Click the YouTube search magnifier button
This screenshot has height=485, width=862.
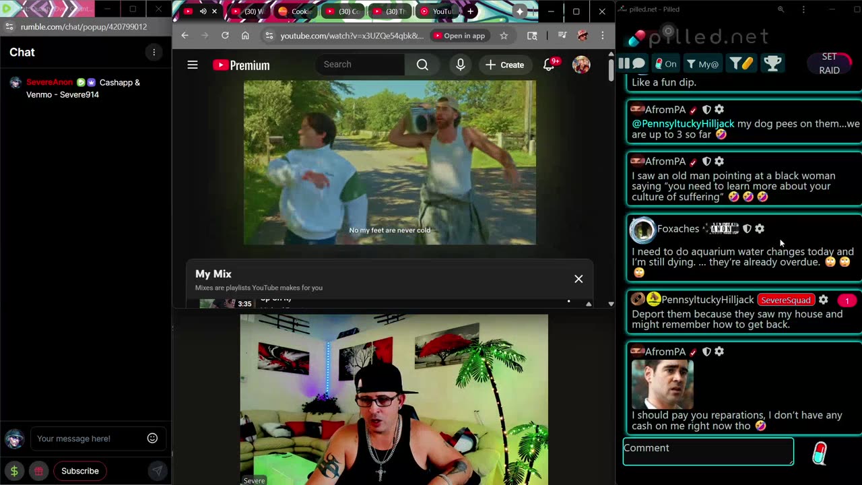tap(422, 65)
